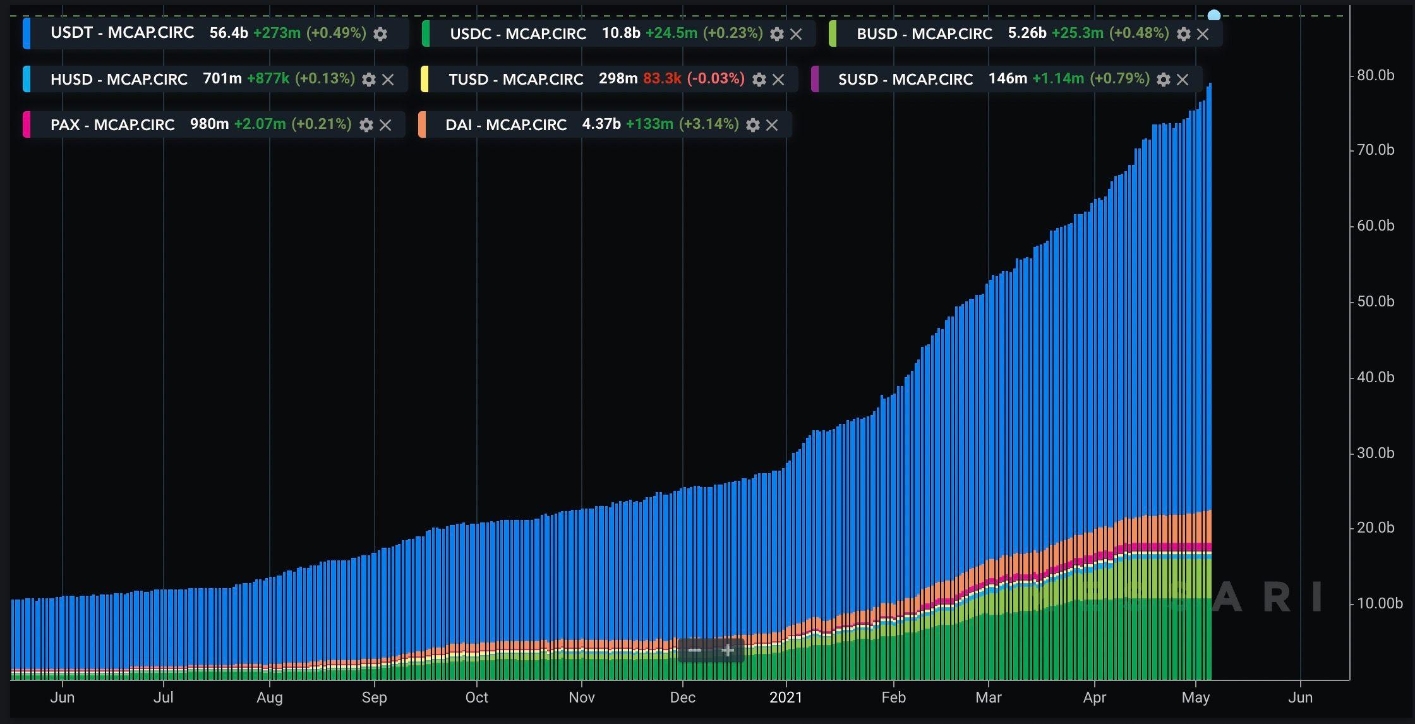
Task: Open the HUSD series settings gear
Action: 370,80
